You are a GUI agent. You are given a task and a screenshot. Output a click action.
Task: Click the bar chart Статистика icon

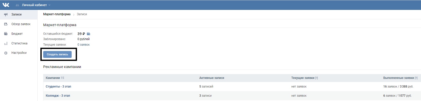pyautogui.click(x=6, y=43)
